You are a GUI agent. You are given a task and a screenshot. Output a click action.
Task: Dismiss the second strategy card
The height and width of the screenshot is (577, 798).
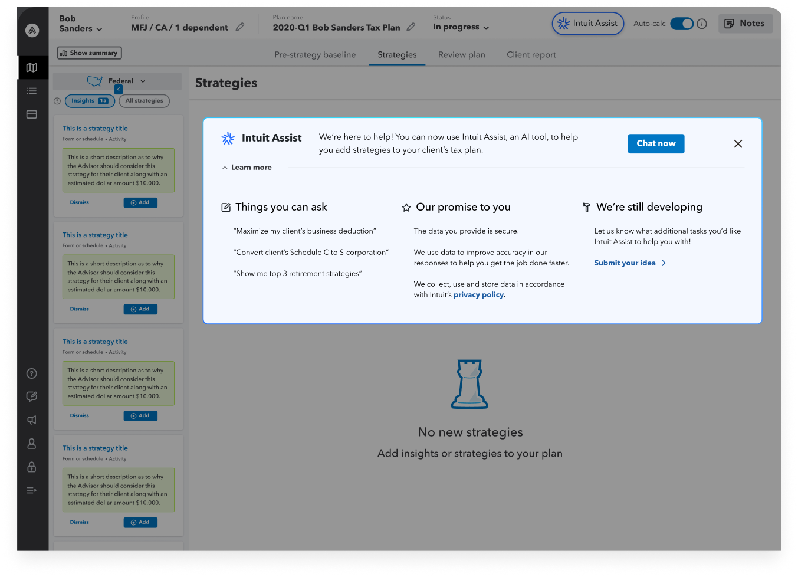(80, 309)
